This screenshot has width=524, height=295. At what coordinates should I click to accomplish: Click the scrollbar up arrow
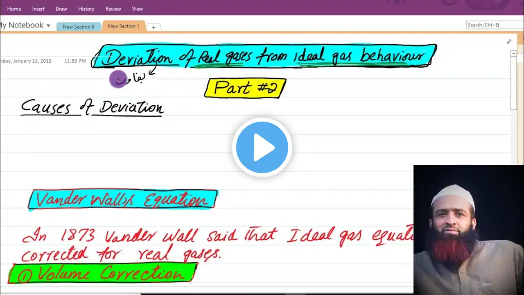pos(514,54)
